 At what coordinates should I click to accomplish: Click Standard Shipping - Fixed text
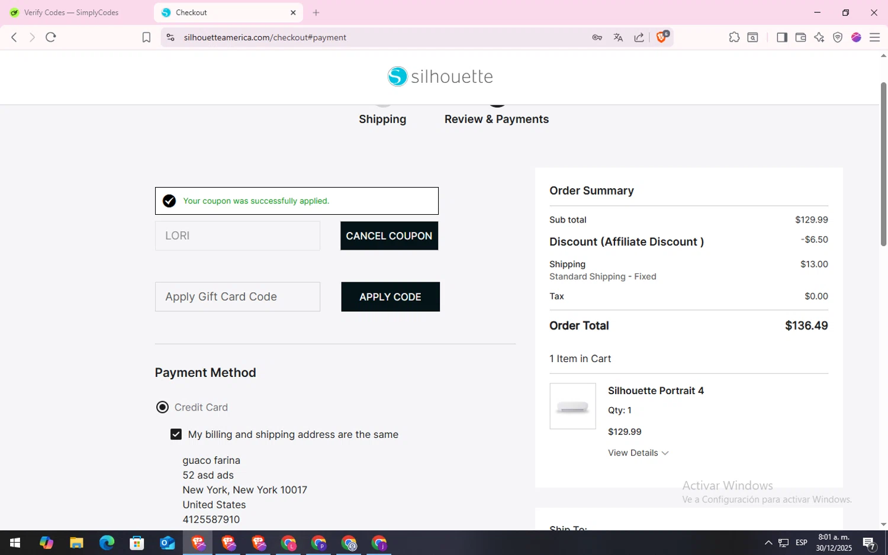click(x=603, y=276)
